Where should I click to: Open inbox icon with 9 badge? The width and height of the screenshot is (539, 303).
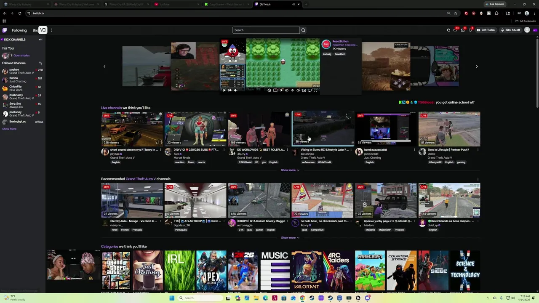coord(463,30)
